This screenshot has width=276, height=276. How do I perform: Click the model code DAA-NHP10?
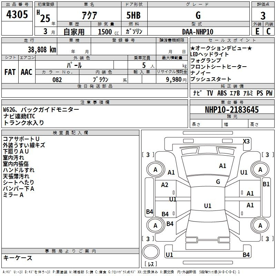coord(198,32)
